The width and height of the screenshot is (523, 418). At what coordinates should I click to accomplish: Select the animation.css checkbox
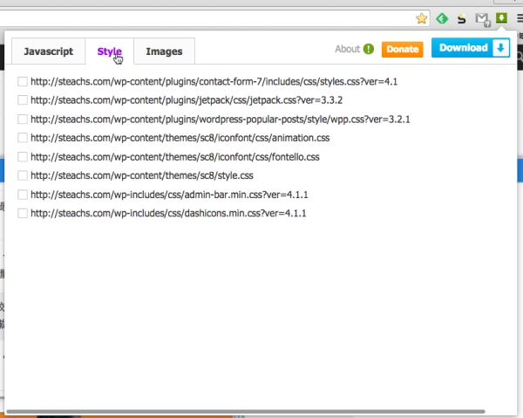tap(23, 138)
